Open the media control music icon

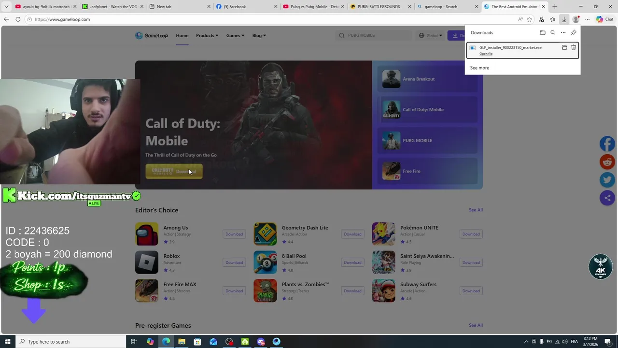tap(541, 19)
